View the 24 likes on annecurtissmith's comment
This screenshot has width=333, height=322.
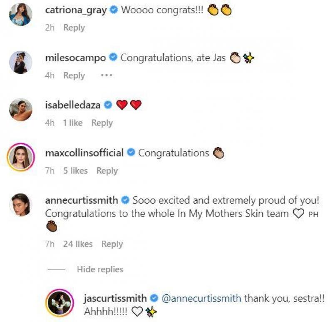pos(78,244)
